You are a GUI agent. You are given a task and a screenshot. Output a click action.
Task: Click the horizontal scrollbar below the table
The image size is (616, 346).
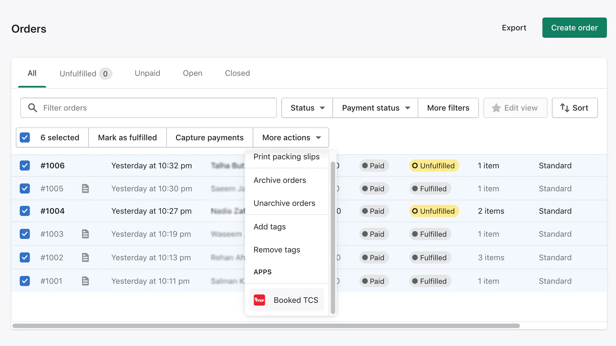[266, 326]
